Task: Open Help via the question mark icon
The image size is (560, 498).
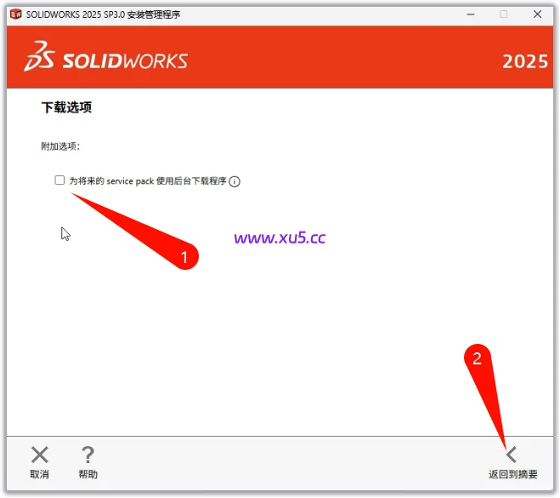Action: click(x=88, y=455)
